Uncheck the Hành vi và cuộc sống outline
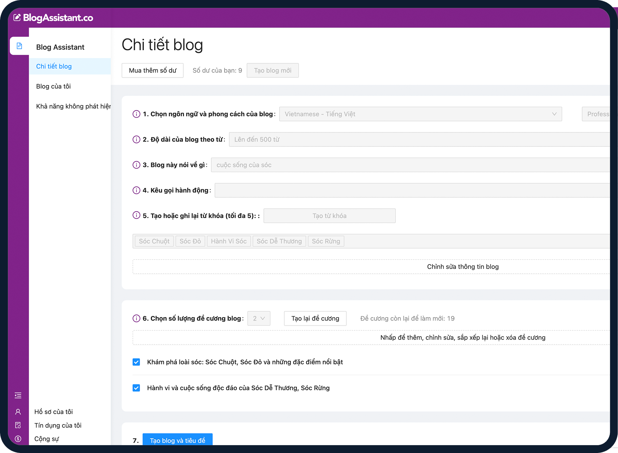This screenshot has width=618, height=453. 136,388
